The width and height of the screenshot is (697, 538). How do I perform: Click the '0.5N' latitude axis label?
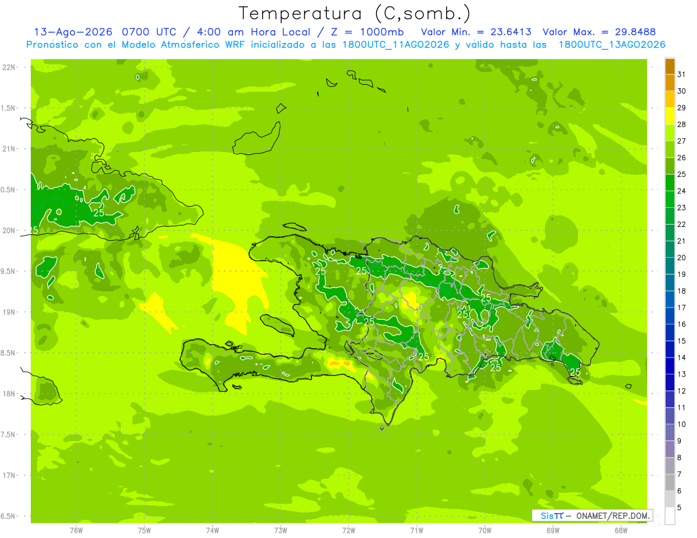8,190
